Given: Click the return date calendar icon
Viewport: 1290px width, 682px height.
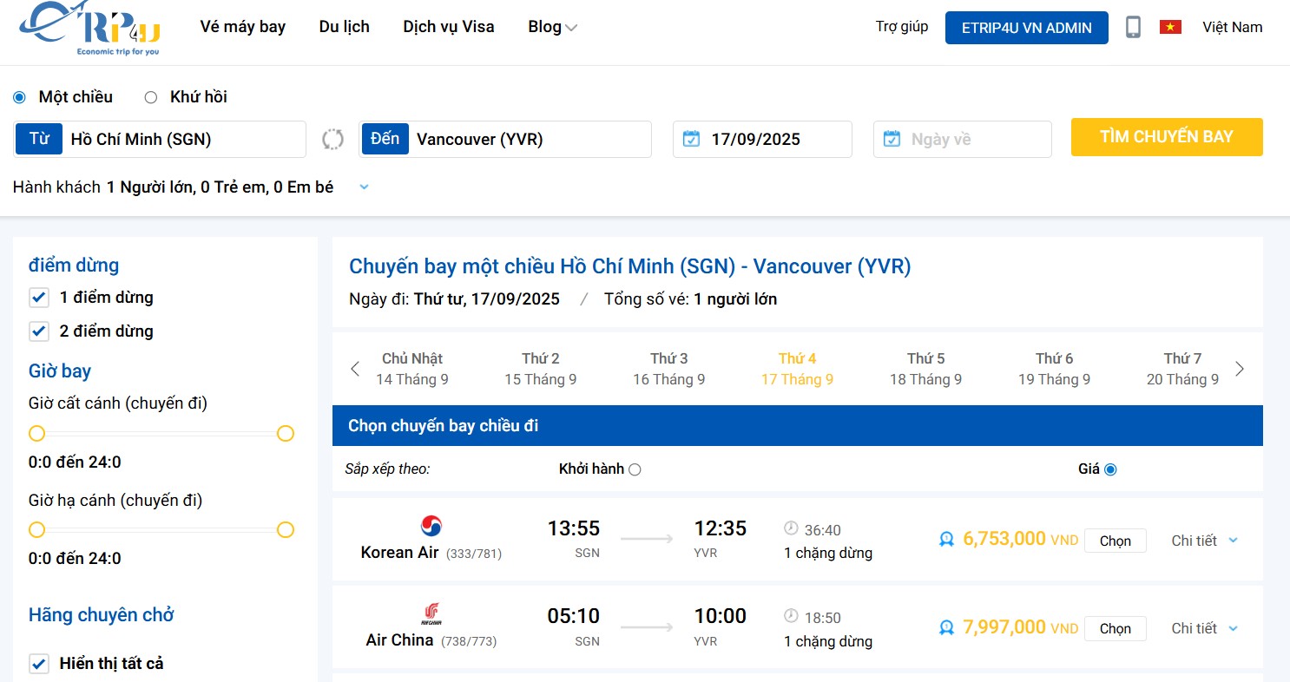Looking at the screenshot, I should [891, 138].
